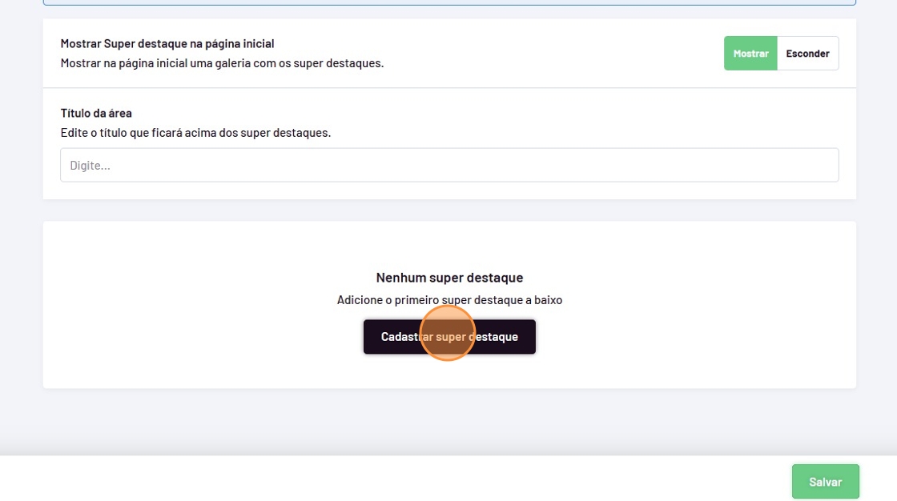
Task: Save changes with the Salvar button
Action: [x=825, y=482]
